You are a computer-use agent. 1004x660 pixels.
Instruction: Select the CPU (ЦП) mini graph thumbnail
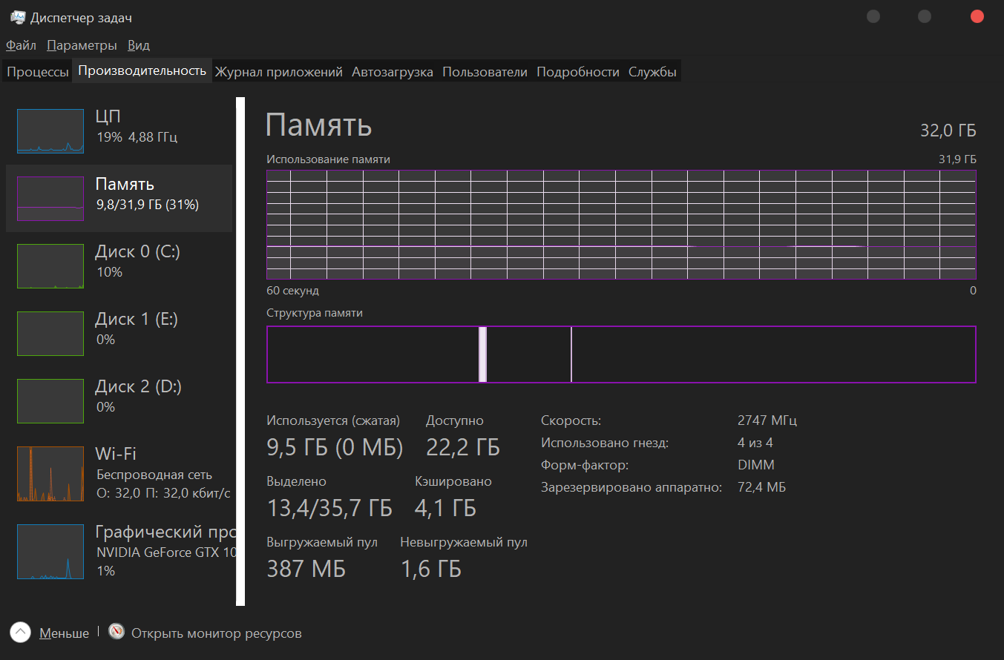(x=50, y=131)
